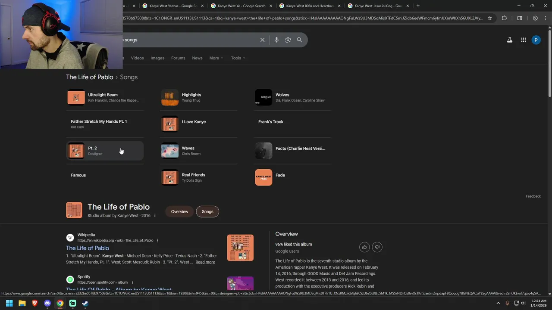Switch to Chrome in the taskbar
Screen dimensions: 552x310
(x=60, y=303)
